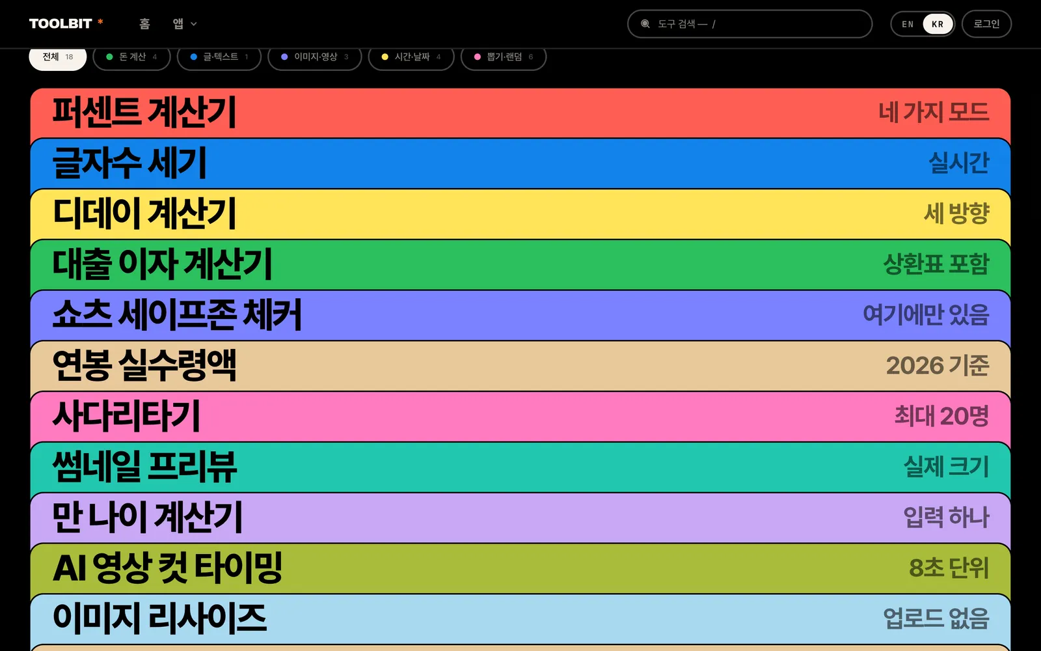1041x651 pixels.
Task: Open the 썸네일 프리뷰 tool
Action: [x=520, y=467]
